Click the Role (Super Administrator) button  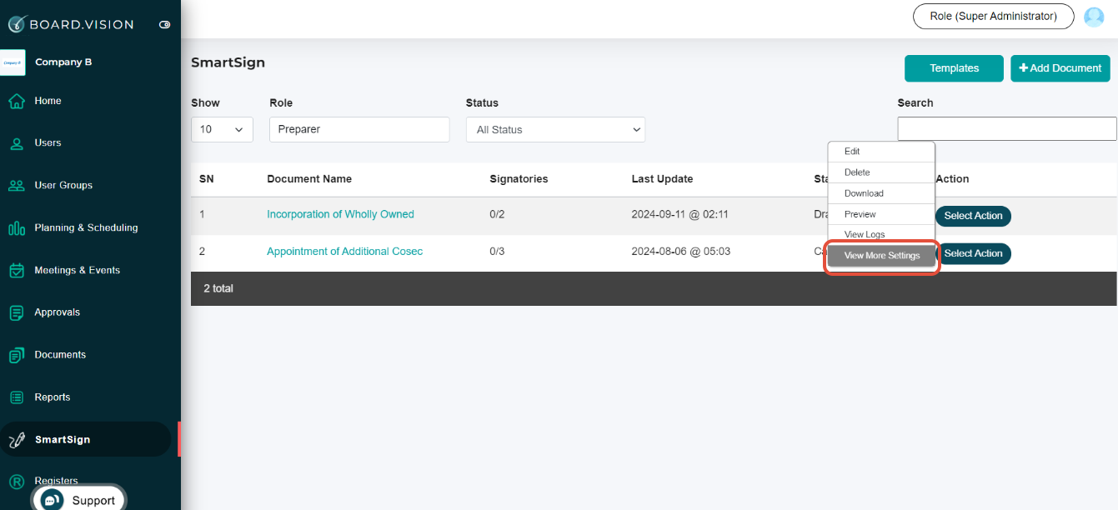(x=993, y=16)
